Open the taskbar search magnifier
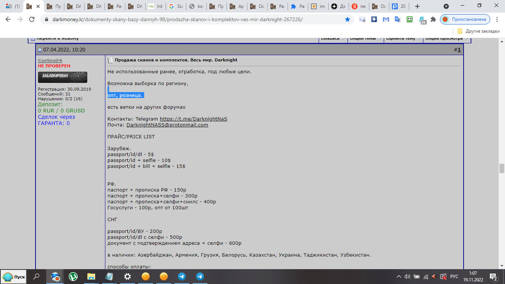This screenshot has height=284, width=505. 36,277
